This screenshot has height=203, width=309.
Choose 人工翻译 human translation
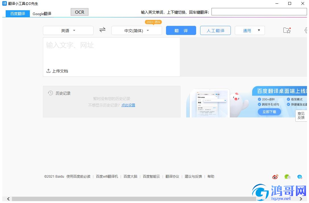point(215,30)
